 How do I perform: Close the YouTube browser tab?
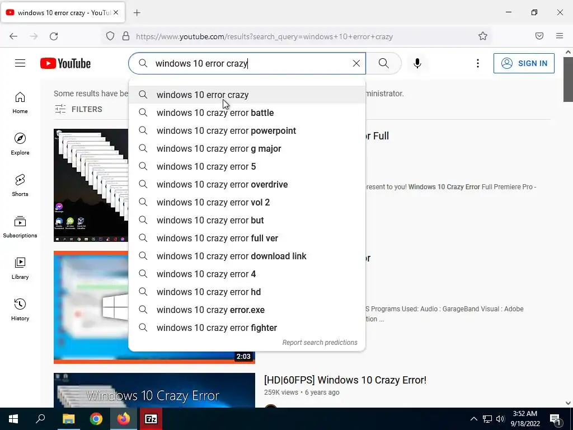point(116,12)
